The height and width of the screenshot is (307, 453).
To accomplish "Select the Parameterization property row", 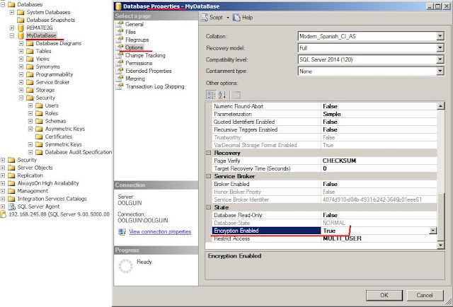I will (x=325, y=114).
